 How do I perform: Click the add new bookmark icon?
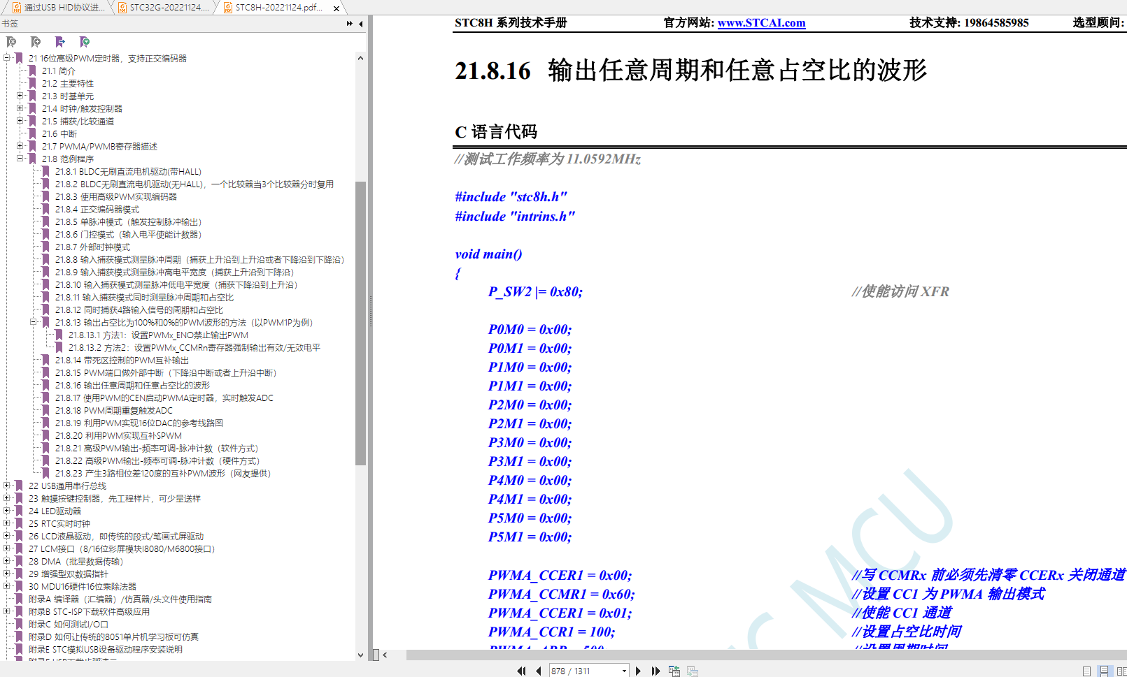pos(36,42)
